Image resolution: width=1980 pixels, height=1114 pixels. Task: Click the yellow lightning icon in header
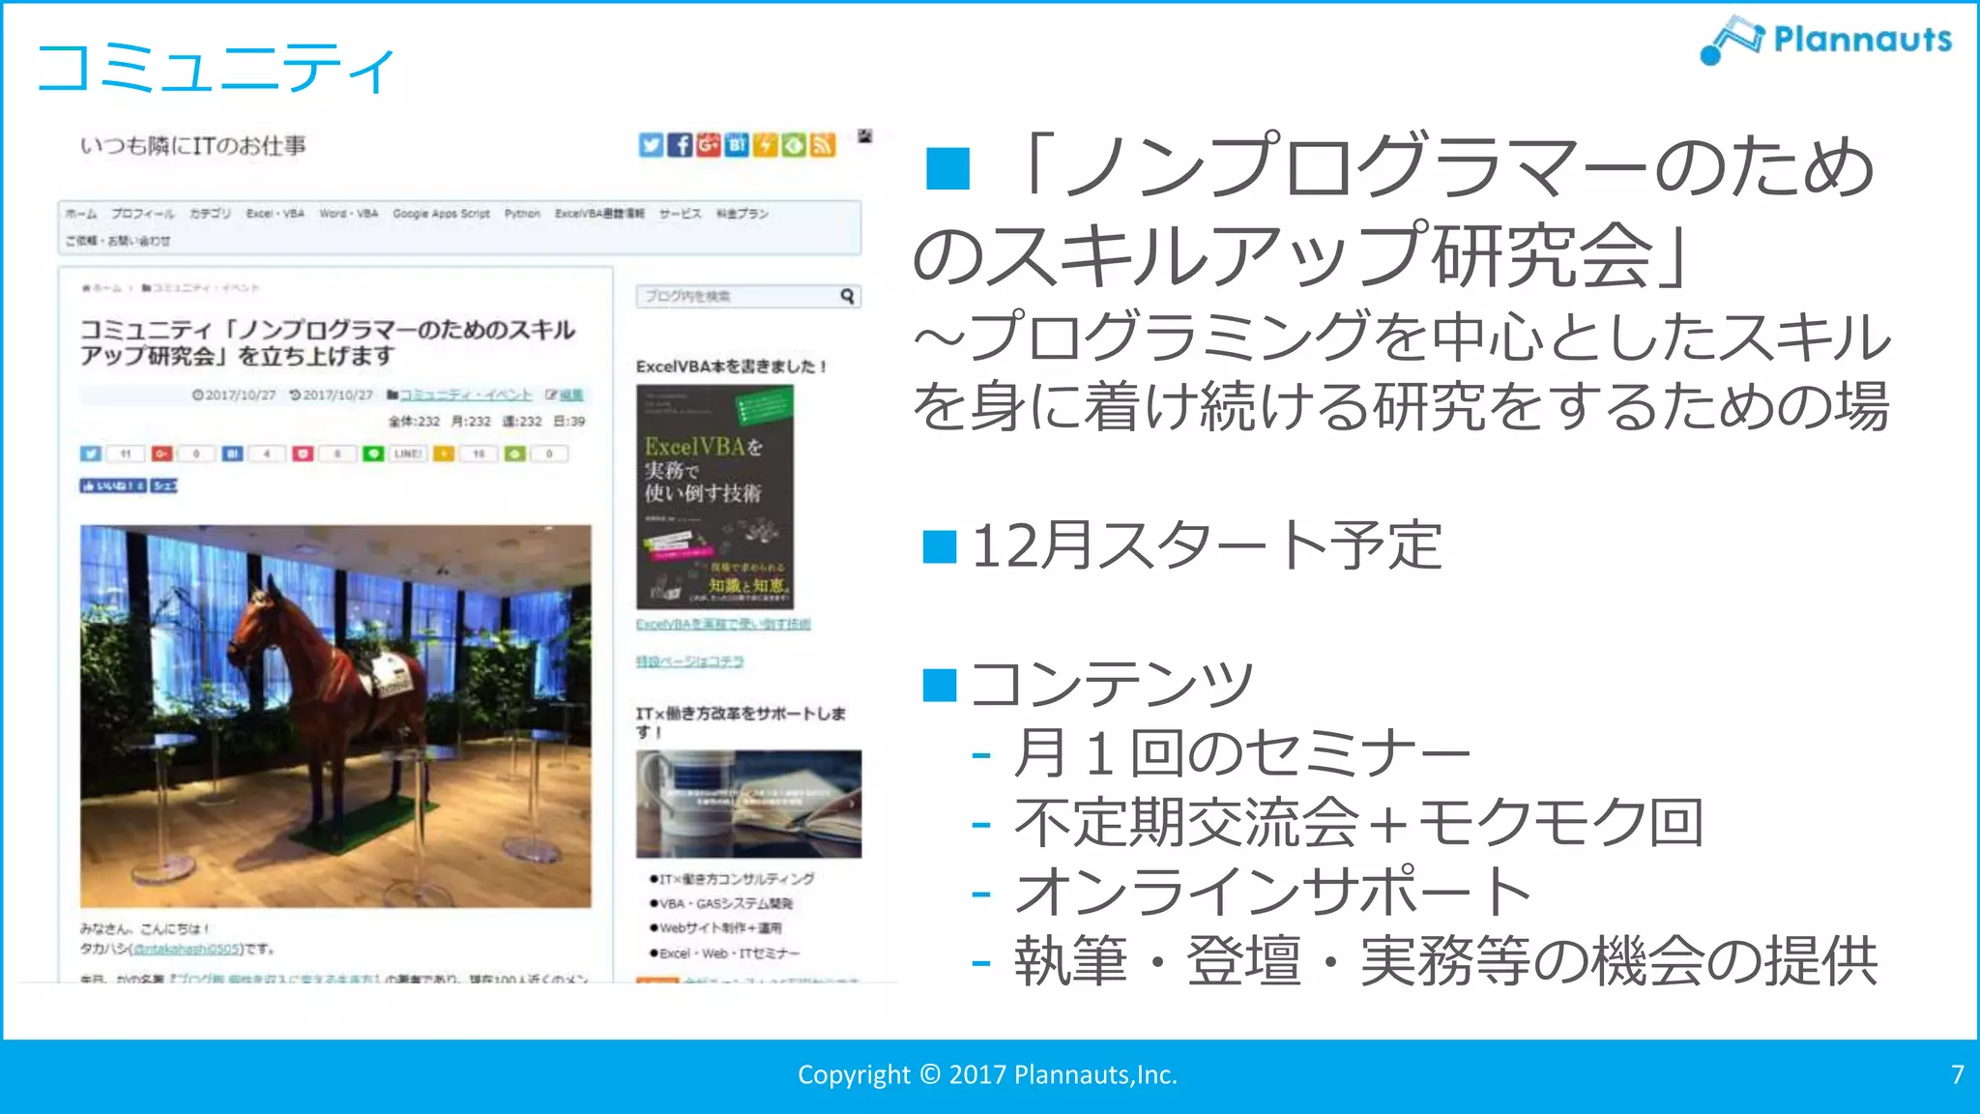click(765, 145)
